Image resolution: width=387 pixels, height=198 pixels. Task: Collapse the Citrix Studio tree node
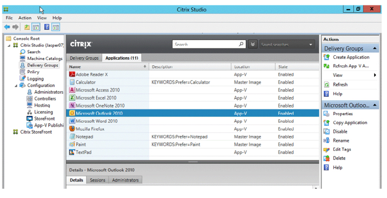coord(9,45)
